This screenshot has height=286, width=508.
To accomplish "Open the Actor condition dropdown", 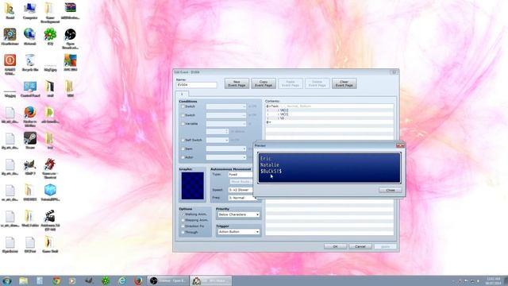I will (x=226, y=157).
